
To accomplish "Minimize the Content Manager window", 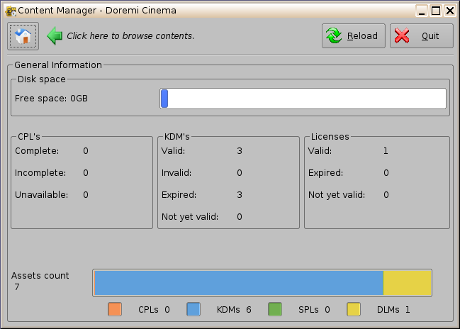I will [x=422, y=11].
